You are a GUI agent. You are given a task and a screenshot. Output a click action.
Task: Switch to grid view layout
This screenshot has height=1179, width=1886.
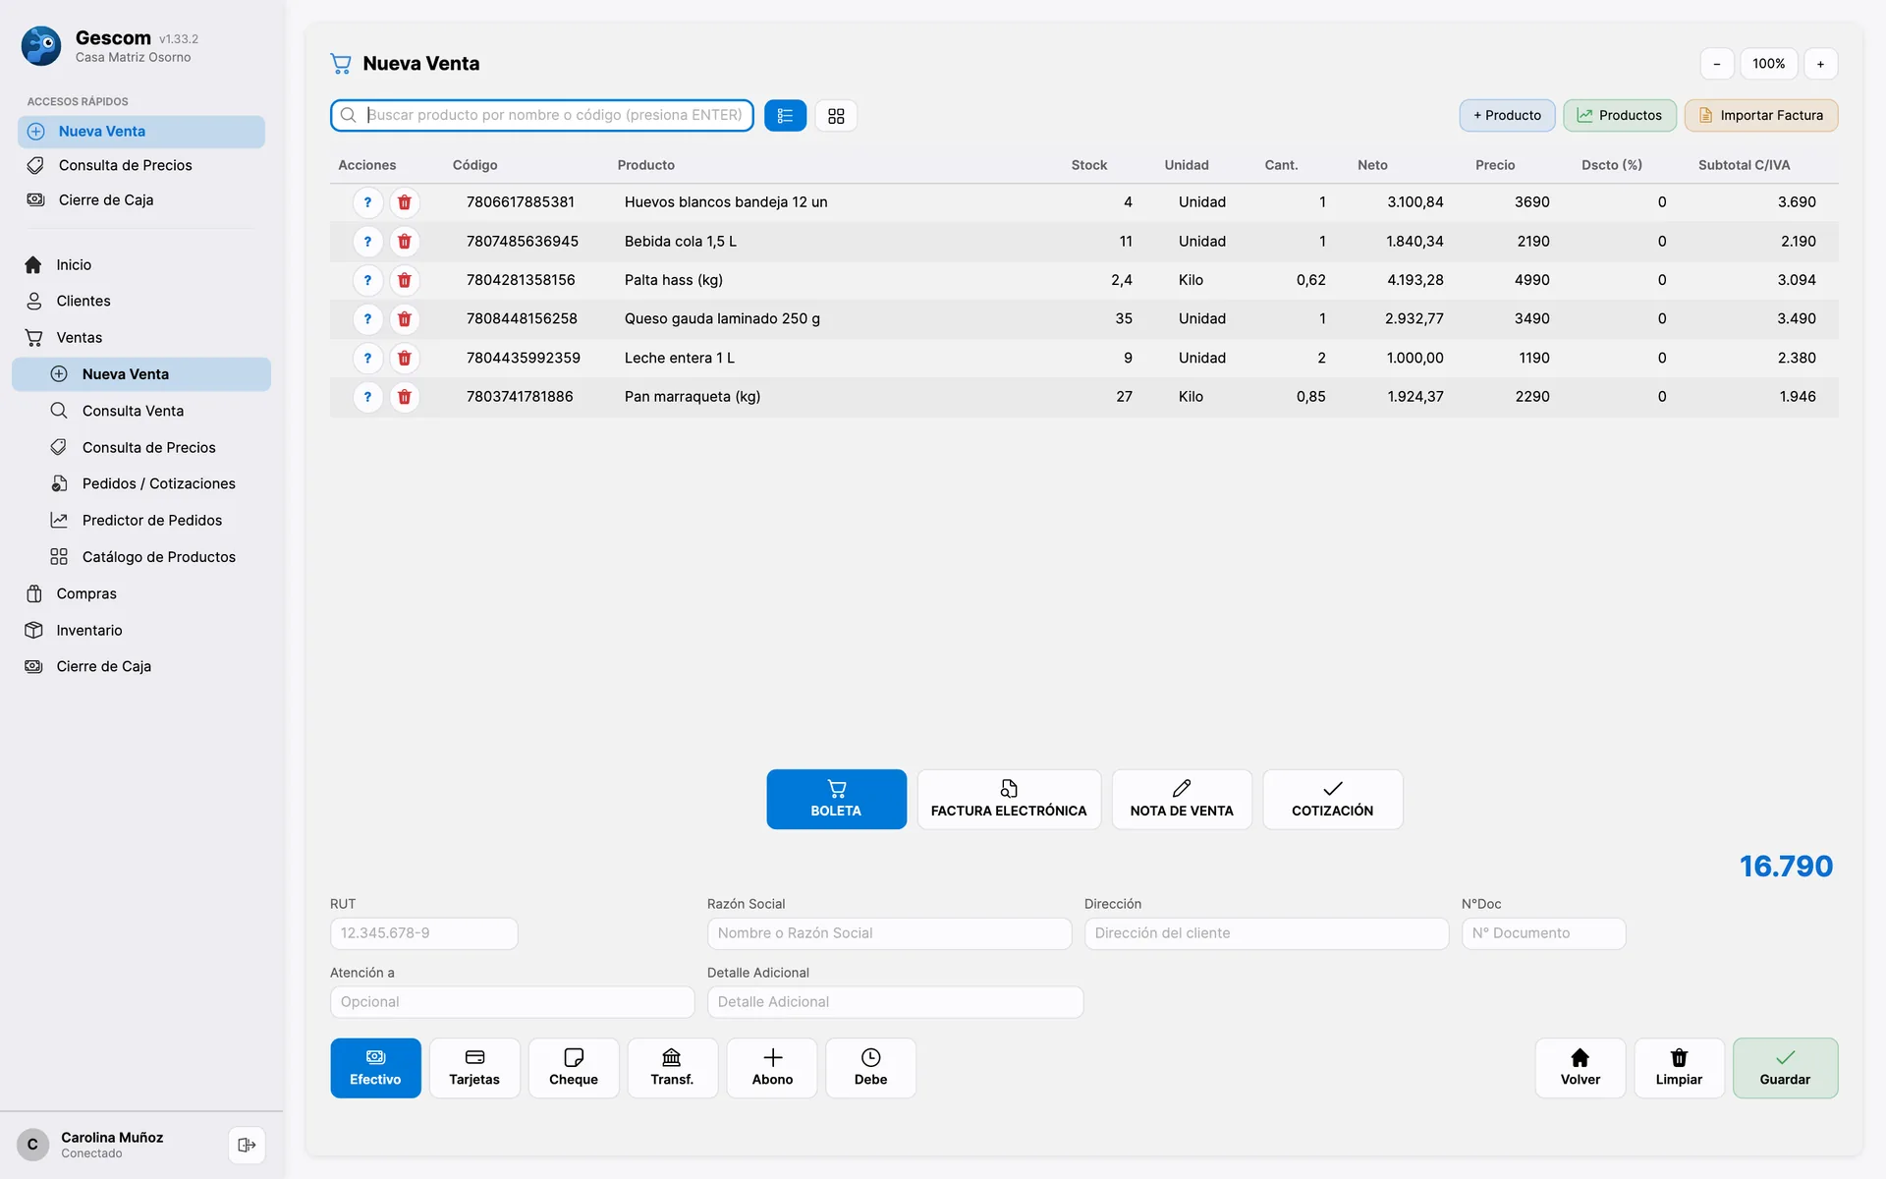click(836, 116)
